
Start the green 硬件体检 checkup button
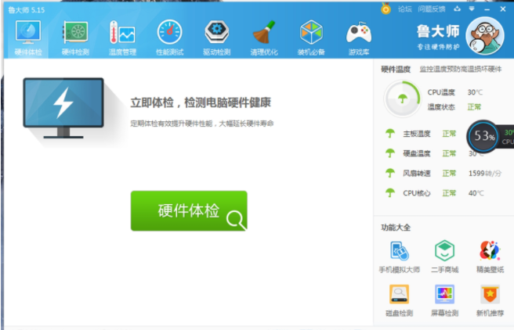[189, 211]
